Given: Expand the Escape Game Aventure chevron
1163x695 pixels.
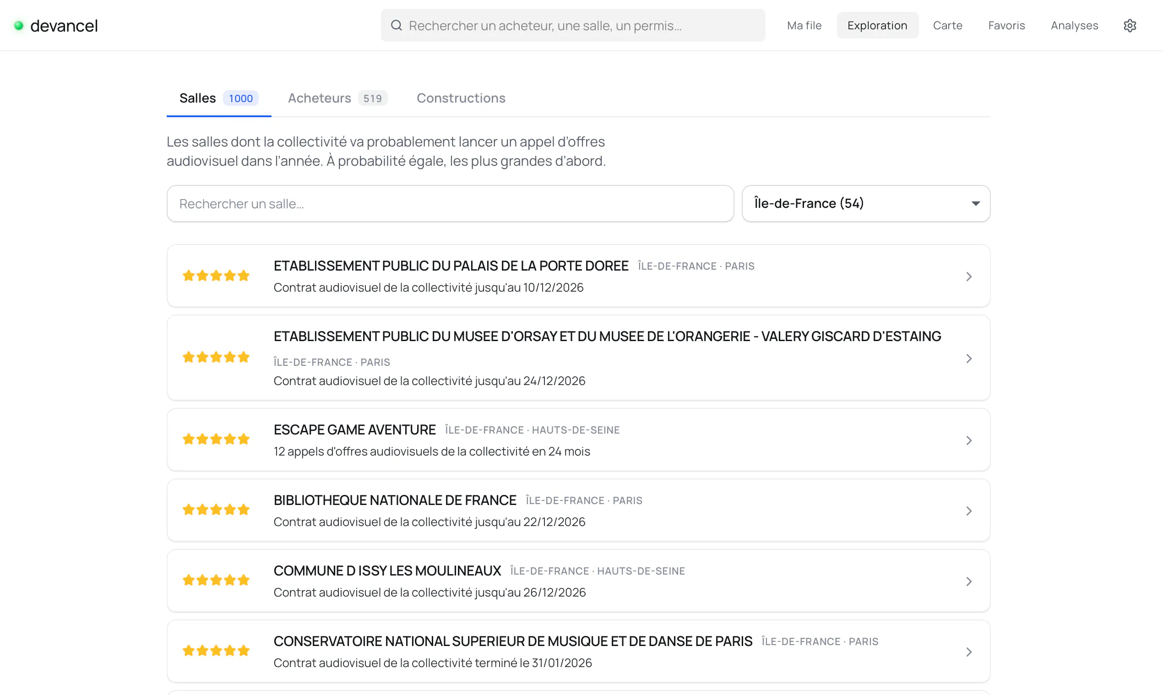Looking at the screenshot, I should coord(968,440).
